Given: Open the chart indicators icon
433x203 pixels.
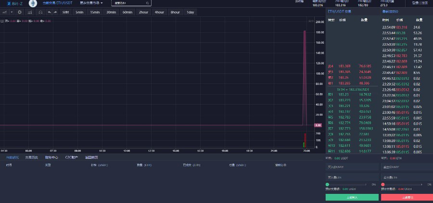Looking at the screenshot, I should 30,12.
